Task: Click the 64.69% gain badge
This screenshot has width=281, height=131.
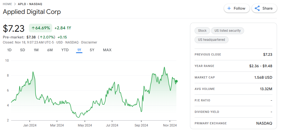Action: 41,28
